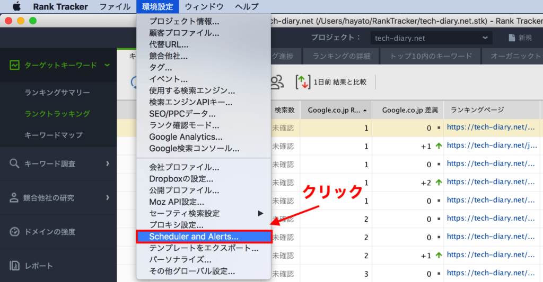The width and height of the screenshot is (543, 282).
Task: Click the 新規 document icon
Action: tap(512, 38)
